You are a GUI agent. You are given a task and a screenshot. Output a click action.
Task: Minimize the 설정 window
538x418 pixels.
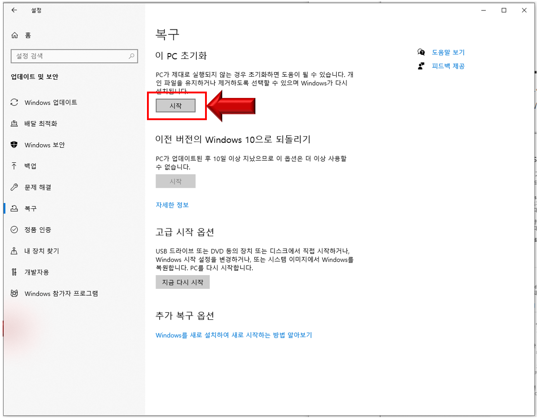(484, 10)
